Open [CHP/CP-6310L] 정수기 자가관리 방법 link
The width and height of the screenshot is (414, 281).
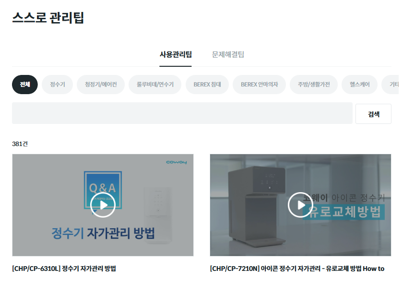point(64,269)
